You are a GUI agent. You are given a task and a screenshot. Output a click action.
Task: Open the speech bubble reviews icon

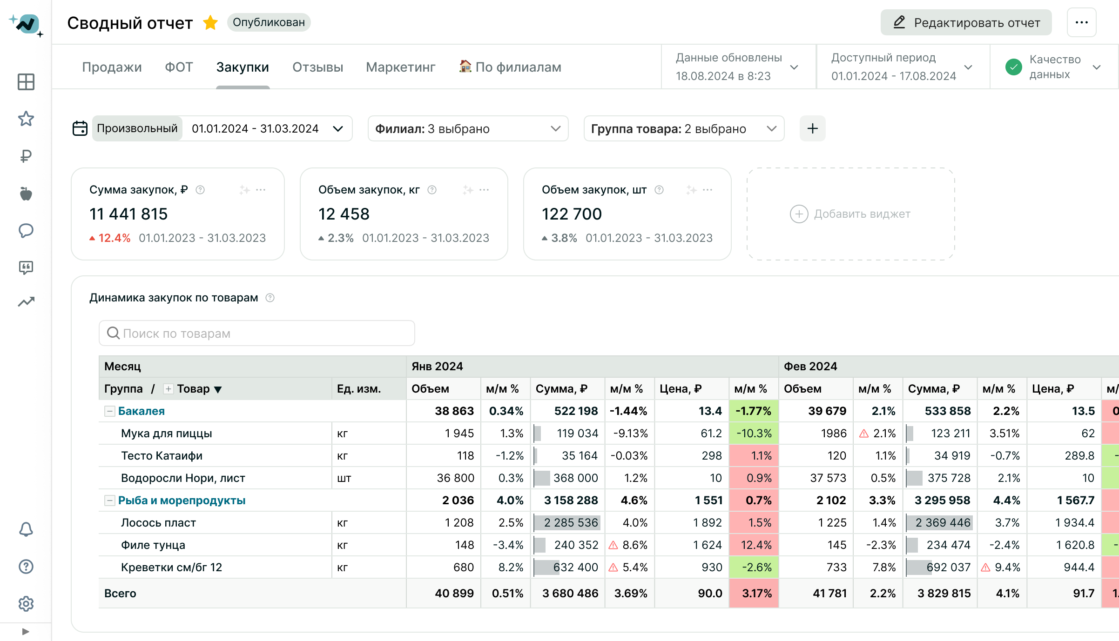coord(26,231)
